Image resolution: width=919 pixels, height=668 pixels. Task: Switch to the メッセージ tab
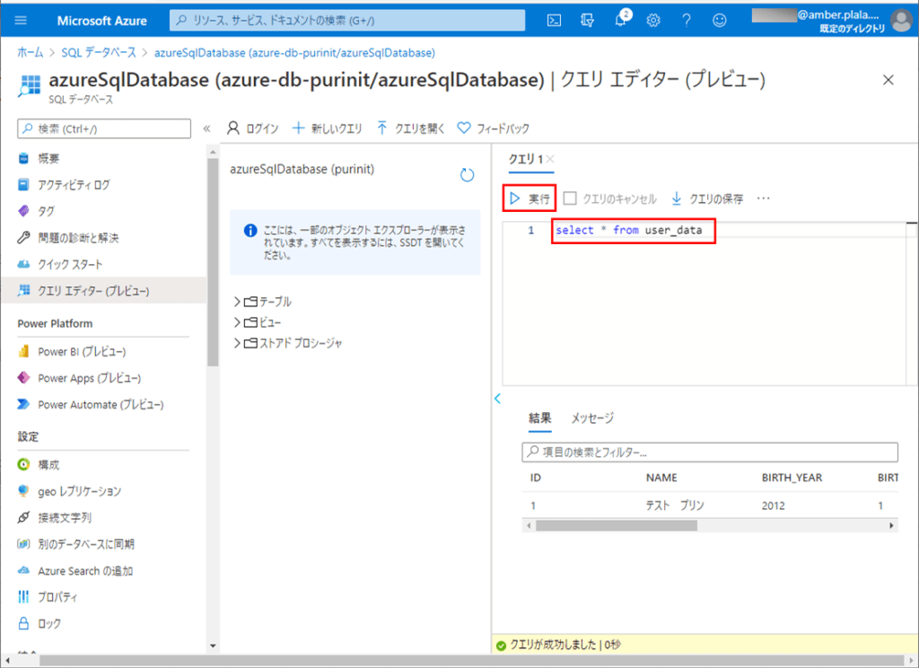592,418
